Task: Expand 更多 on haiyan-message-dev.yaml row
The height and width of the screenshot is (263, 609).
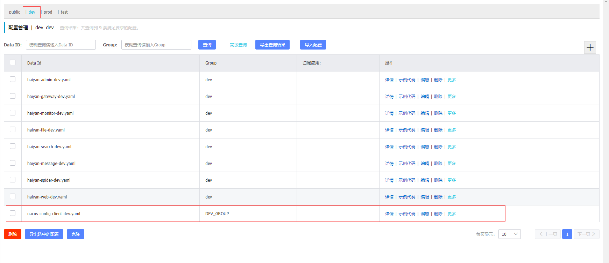Action: click(x=452, y=164)
